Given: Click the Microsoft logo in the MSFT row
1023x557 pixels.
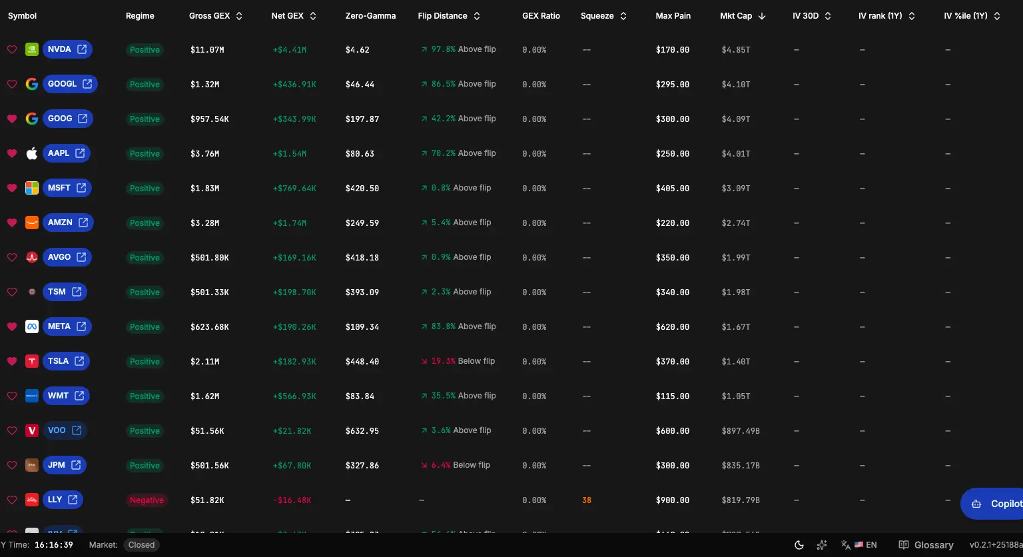Looking at the screenshot, I should [x=31, y=188].
